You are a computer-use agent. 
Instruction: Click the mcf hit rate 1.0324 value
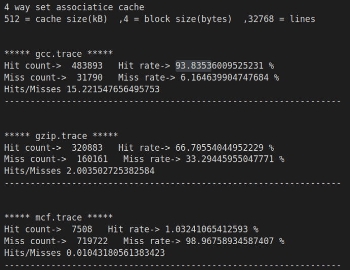click(x=207, y=229)
